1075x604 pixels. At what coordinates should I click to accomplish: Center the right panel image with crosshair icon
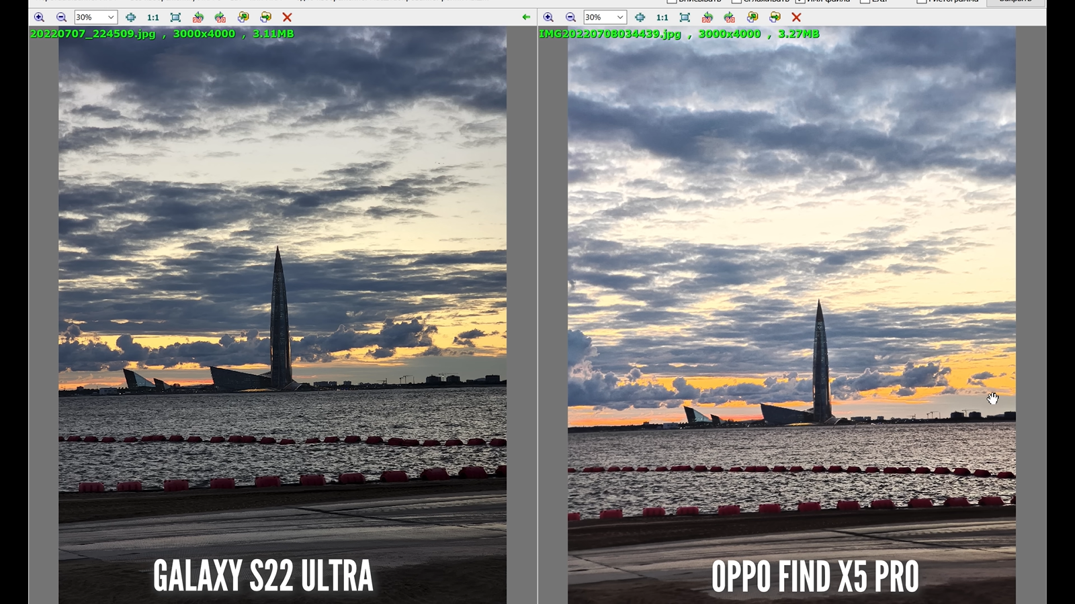coord(640,17)
